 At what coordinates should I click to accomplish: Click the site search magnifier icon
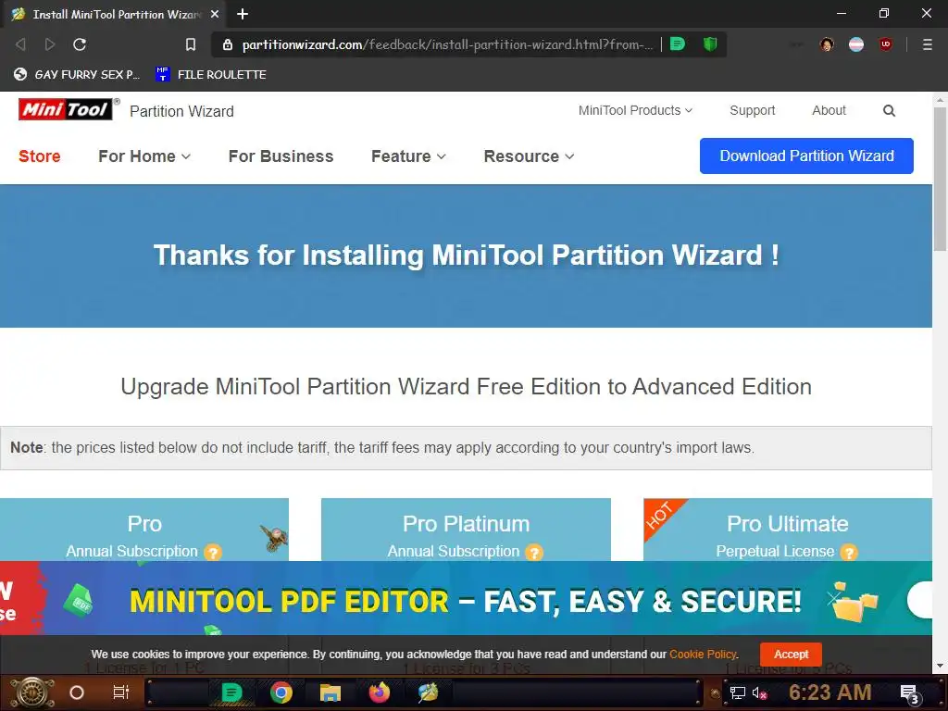889,111
